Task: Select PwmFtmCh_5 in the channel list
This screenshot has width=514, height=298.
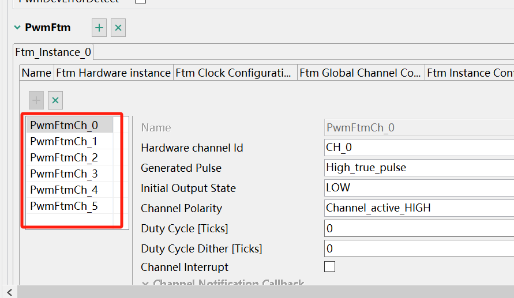Action: (x=64, y=206)
